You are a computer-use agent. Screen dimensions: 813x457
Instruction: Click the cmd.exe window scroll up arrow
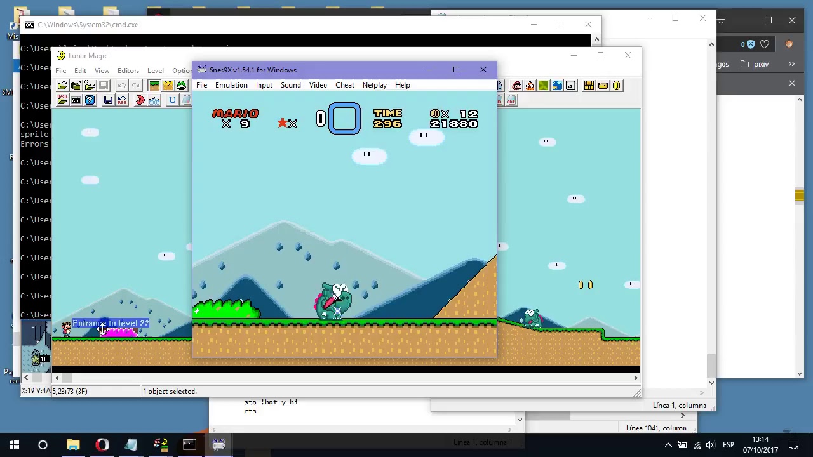pos(596,39)
